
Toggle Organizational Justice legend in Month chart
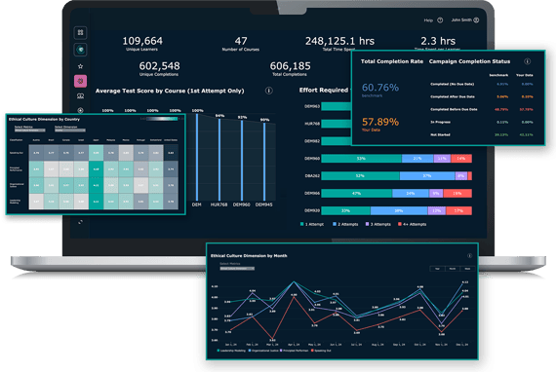(263, 351)
